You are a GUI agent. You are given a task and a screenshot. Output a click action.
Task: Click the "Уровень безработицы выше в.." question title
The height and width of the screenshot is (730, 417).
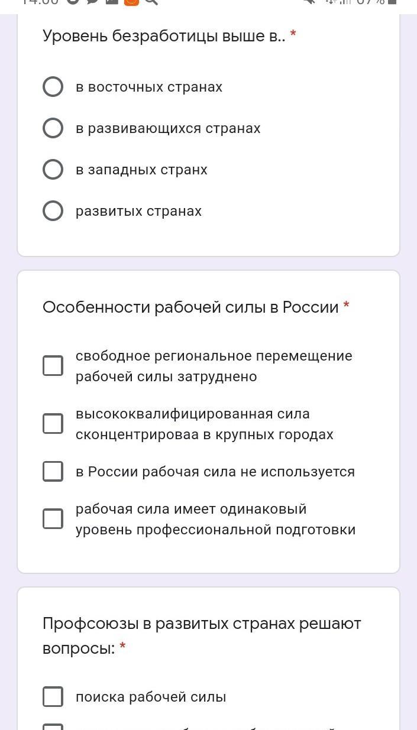tap(164, 36)
